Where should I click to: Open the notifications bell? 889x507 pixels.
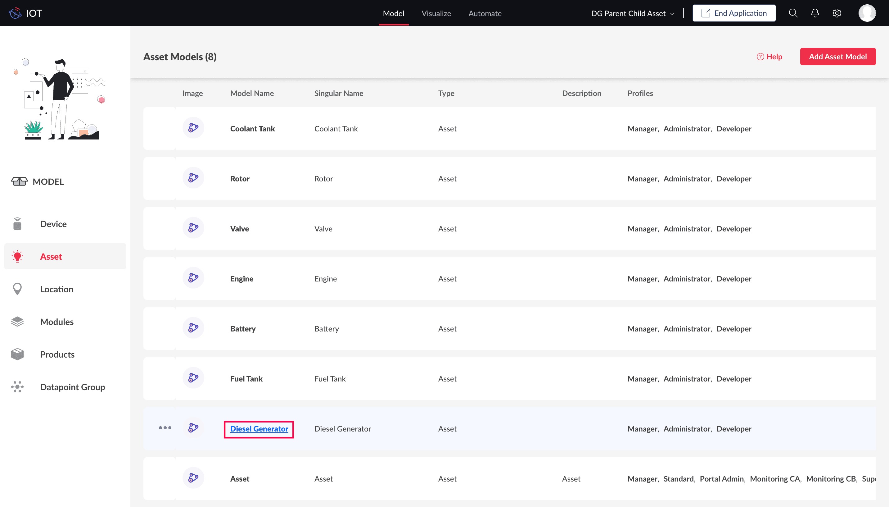pos(815,13)
